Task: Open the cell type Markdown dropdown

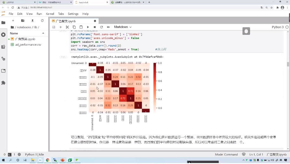Action: coord(123,27)
